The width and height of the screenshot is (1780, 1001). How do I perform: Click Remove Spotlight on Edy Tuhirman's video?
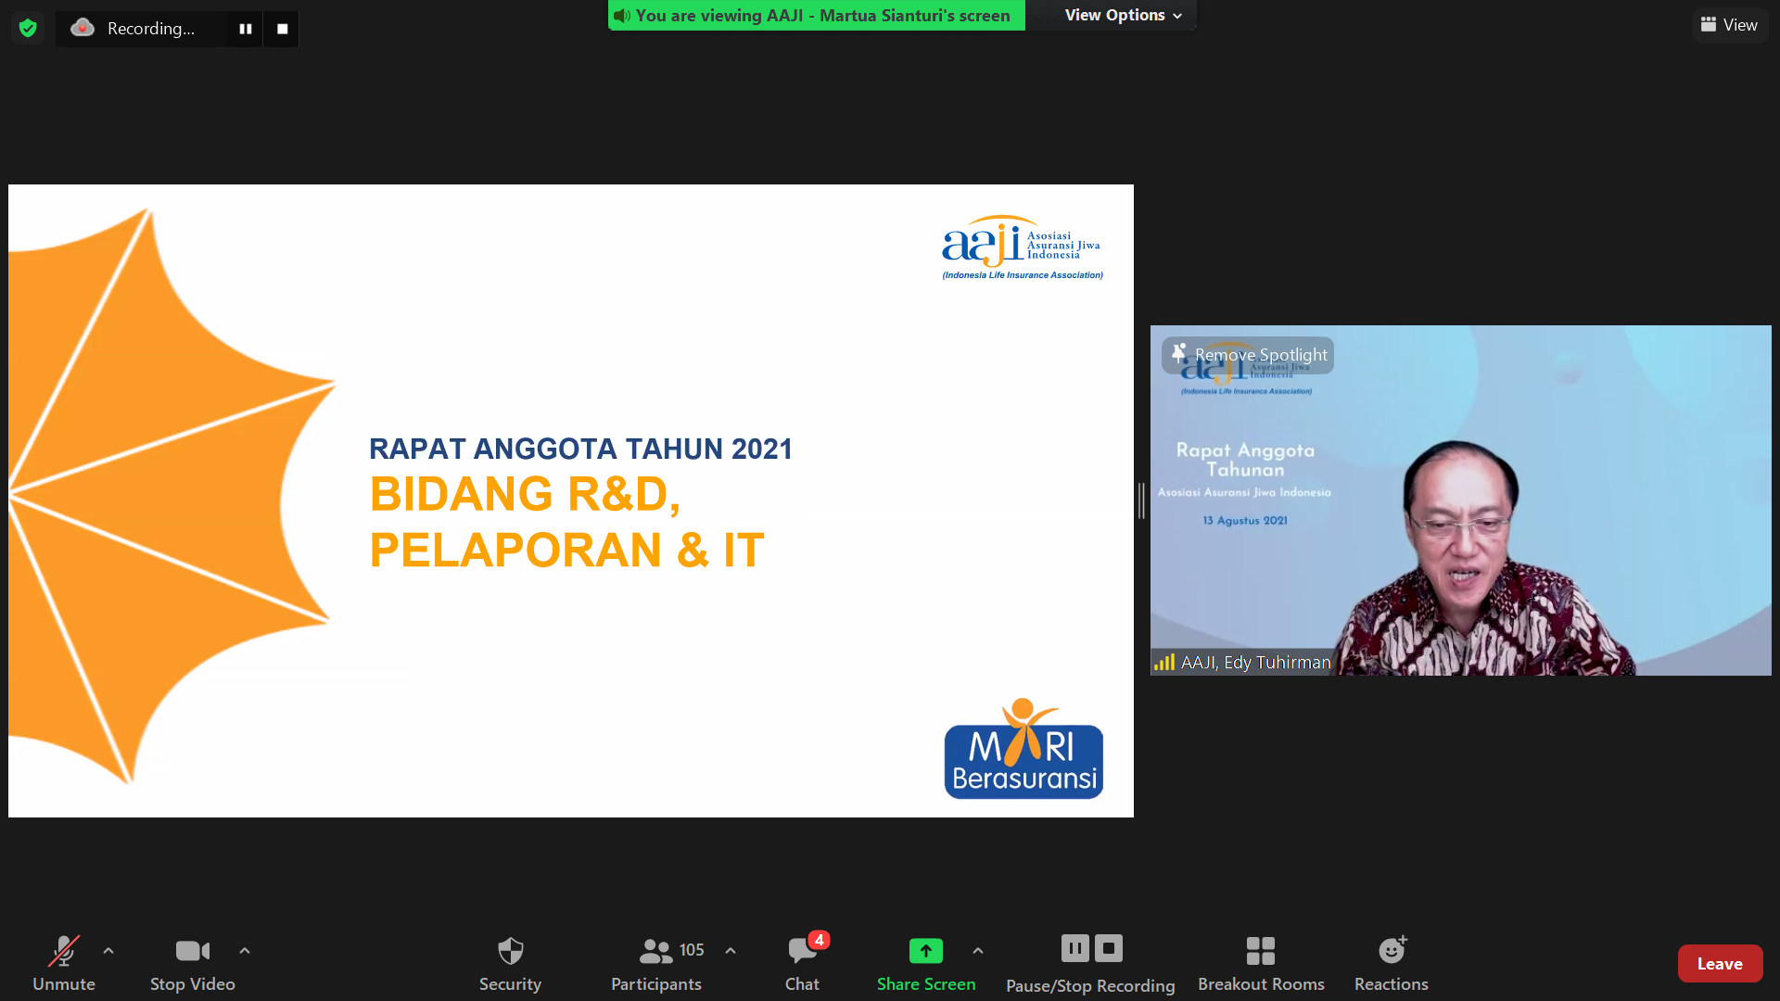click(x=1248, y=355)
